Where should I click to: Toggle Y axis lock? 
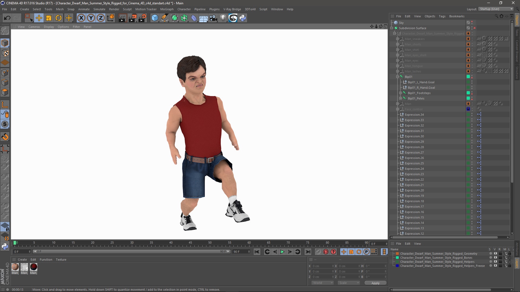point(91,18)
